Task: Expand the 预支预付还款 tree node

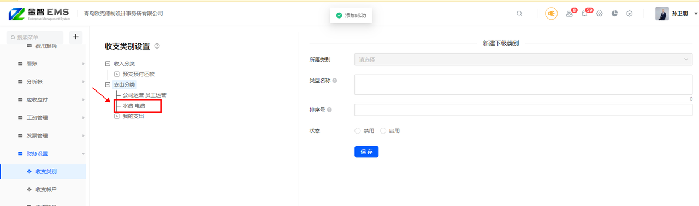Action: click(116, 74)
